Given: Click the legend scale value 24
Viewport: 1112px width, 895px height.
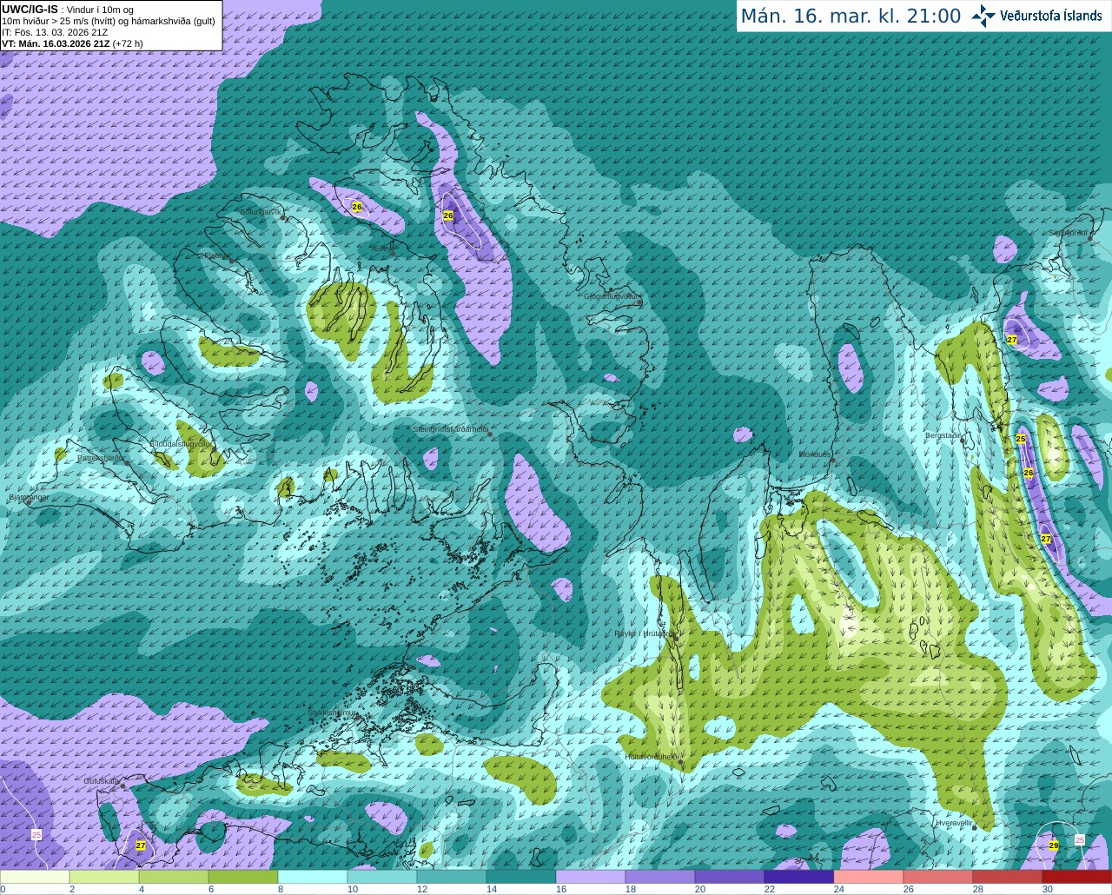Looking at the screenshot, I should (838, 889).
